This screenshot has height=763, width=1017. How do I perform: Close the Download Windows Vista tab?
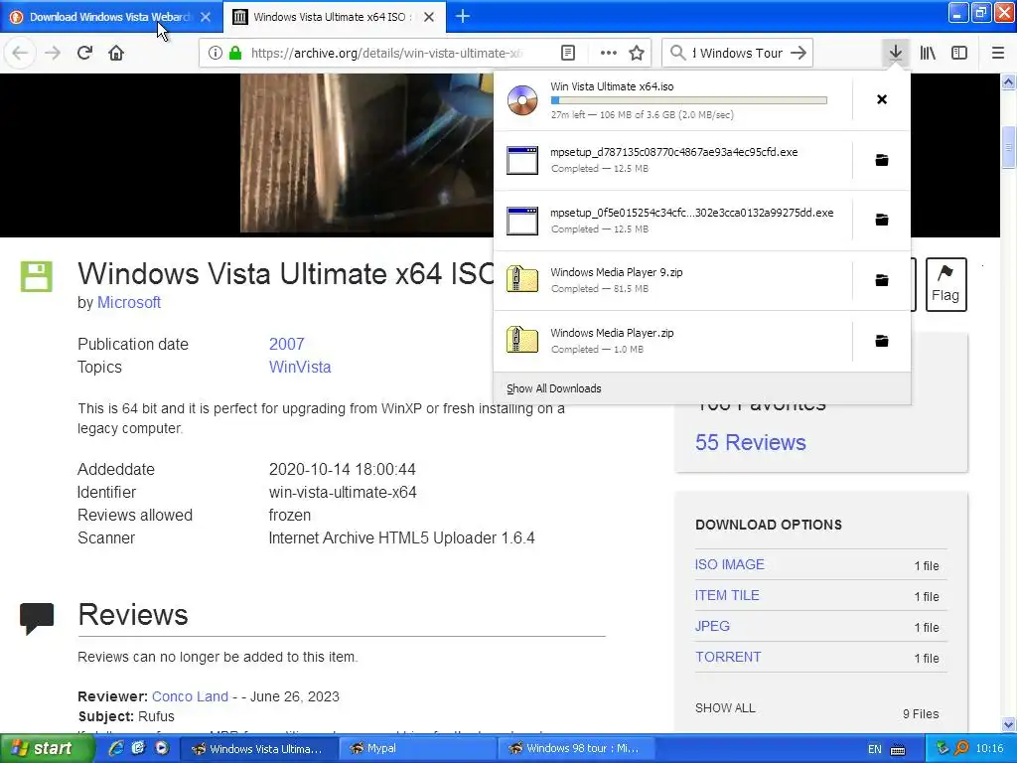coord(206,17)
